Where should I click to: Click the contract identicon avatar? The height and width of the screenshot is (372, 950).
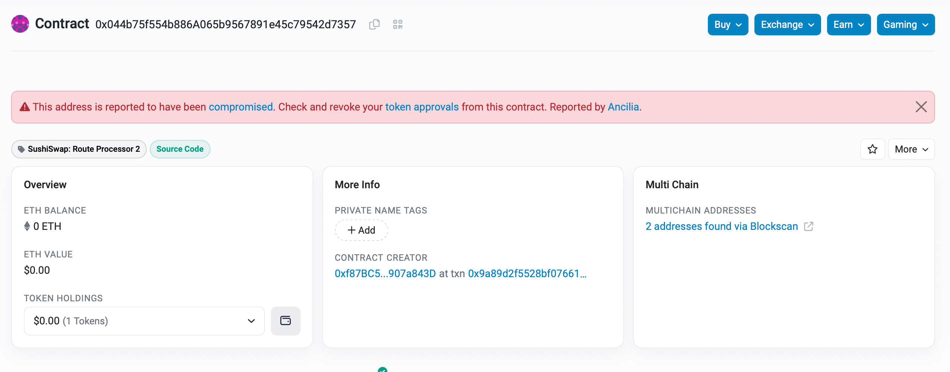[x=20, y=24]
